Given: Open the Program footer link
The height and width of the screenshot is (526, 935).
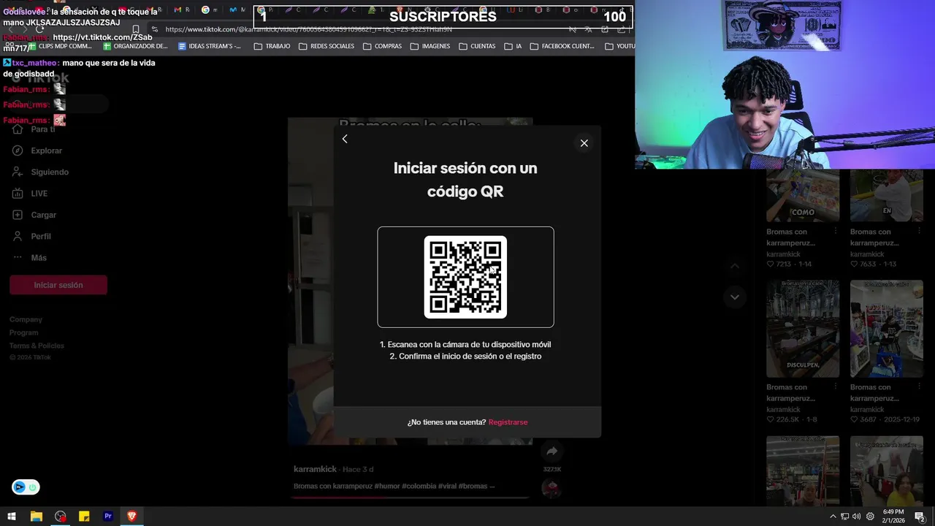Looking at the screenshot, I should tap(23, 332).
